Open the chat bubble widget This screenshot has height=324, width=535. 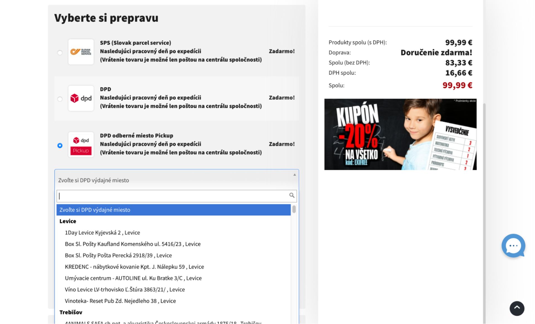point(513,246)
